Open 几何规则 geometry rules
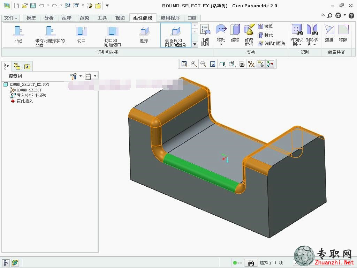This screenshot has width=357, height=268. coord(205,35)
